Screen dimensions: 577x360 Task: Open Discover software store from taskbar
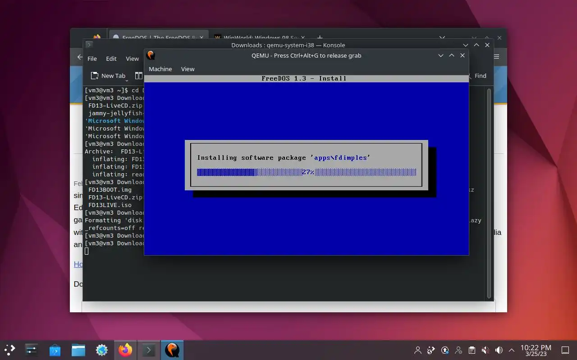(x=55, y=350)
